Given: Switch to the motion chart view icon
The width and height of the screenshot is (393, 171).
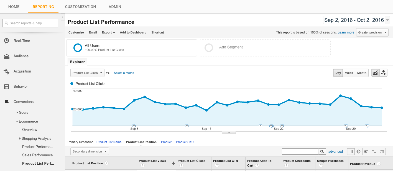Looking at the screenshot, I should pyautogui.click(x=383, y=73).
